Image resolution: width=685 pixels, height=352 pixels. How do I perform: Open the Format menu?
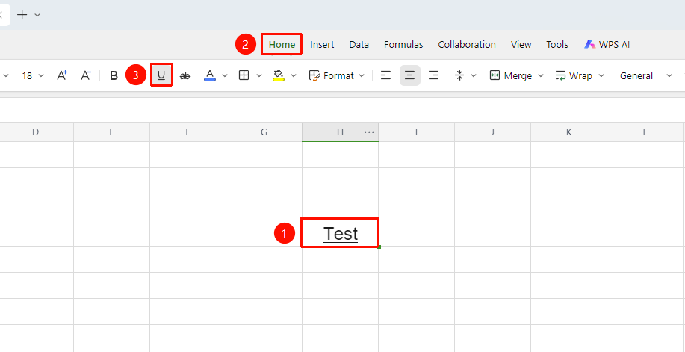[336, 75]
